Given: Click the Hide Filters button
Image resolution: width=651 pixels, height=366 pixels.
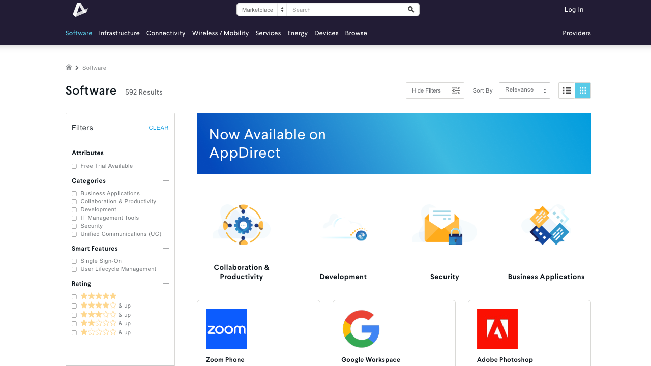Looking at the screenshot, I should pyautogui.click(x=435, y=90).
